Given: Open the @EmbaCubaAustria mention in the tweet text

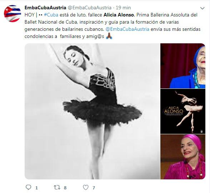Looking at the screenshot, I should point(127,29).
